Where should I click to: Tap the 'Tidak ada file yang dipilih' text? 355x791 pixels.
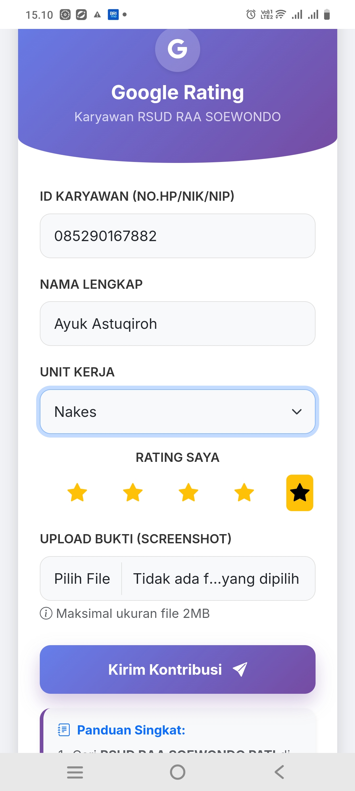point(216,578)
